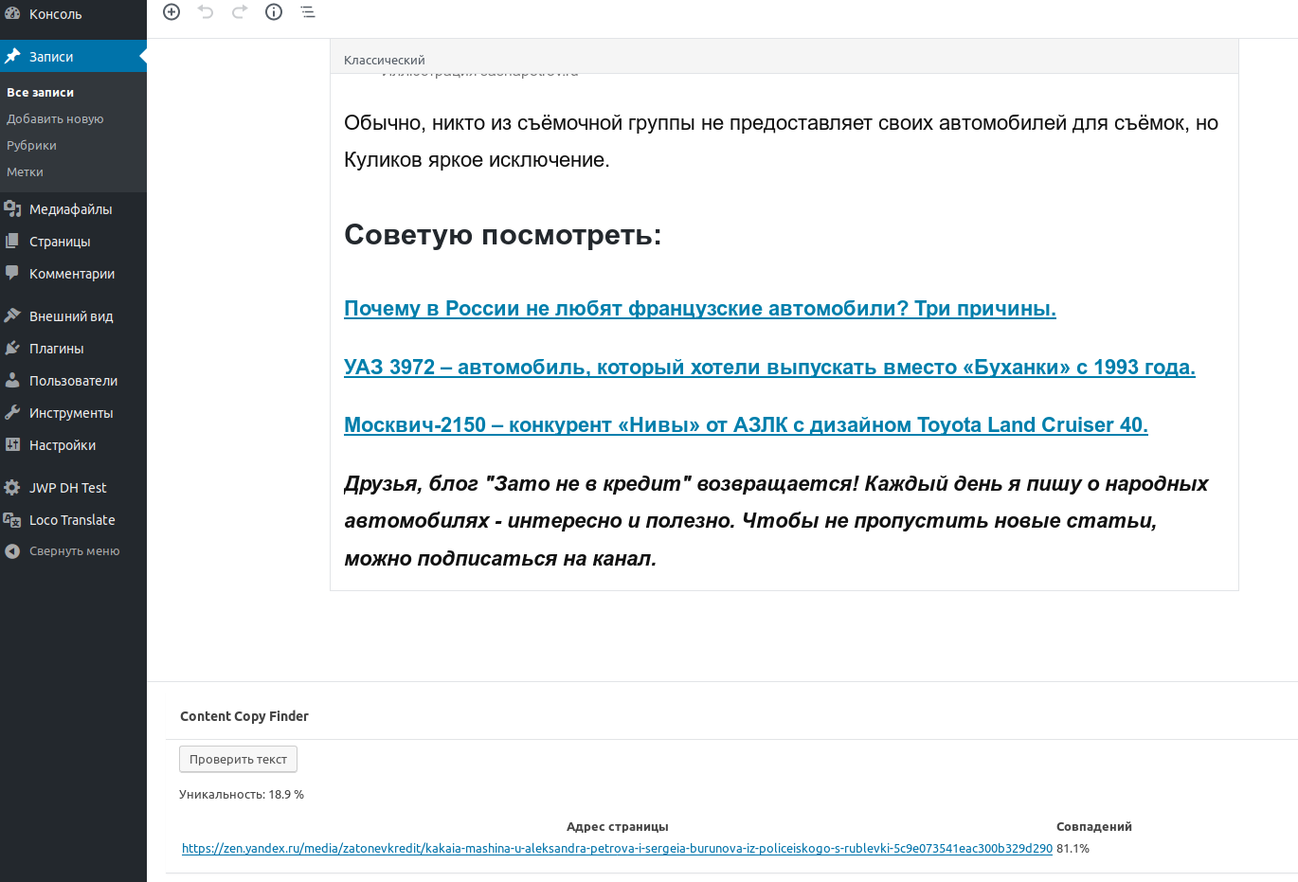The image size is (1298, 882).
Task: Click the Комментарии speech bubble icon
Action: [12, 274]
